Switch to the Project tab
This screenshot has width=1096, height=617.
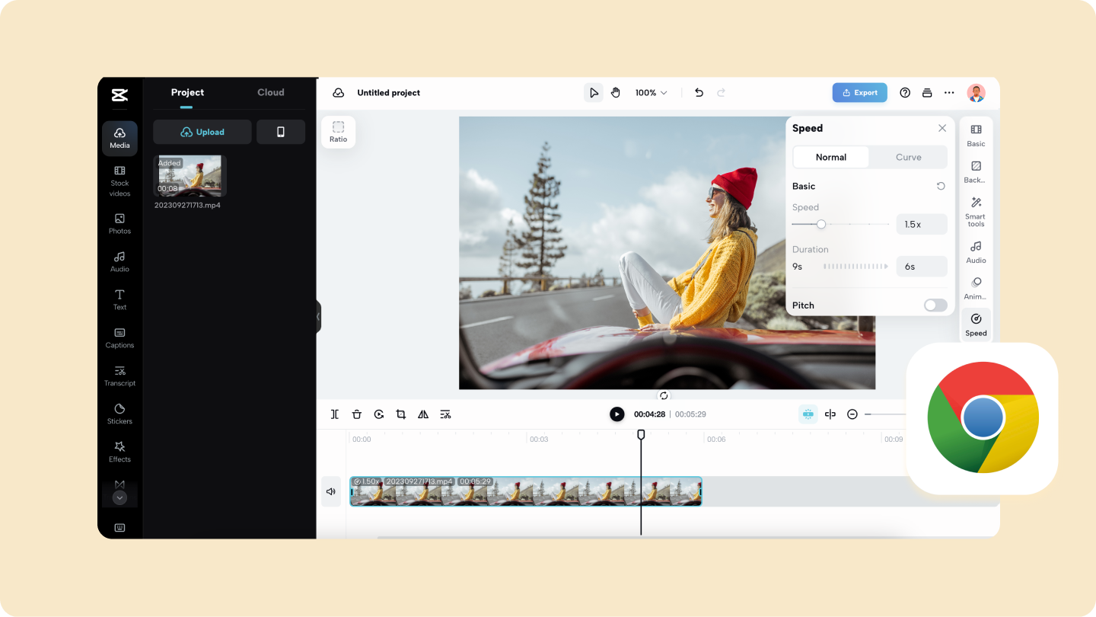(187, 93)
